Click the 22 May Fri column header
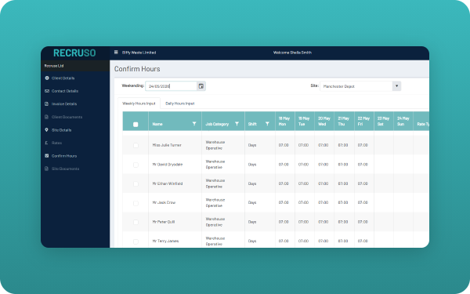 coord(363,122)
